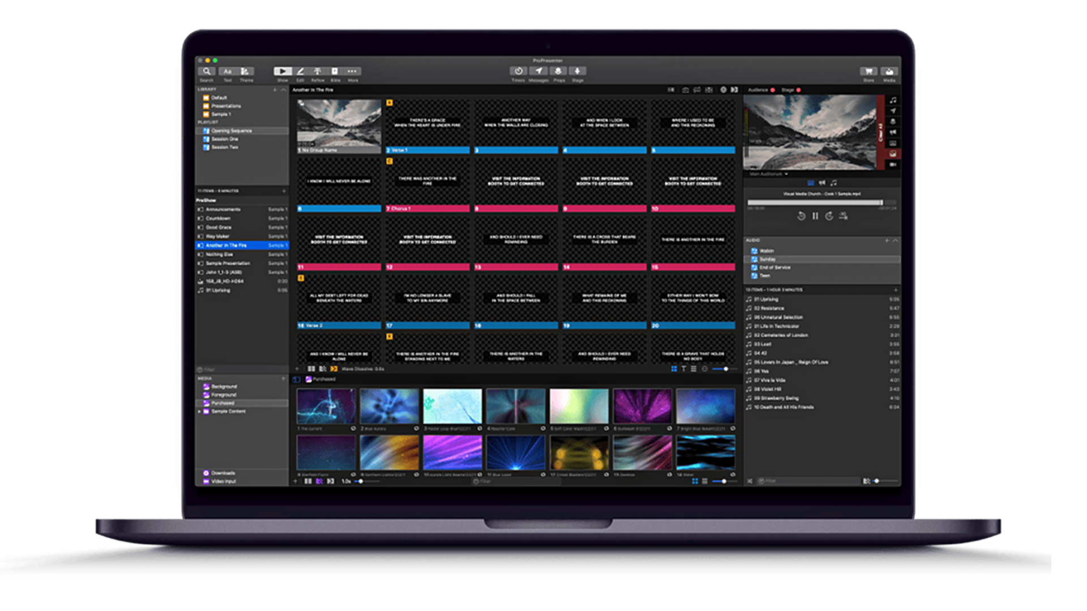1087x611 pixels.
Task: Expand the Sample Content media folder
Action: click(199, 411)
